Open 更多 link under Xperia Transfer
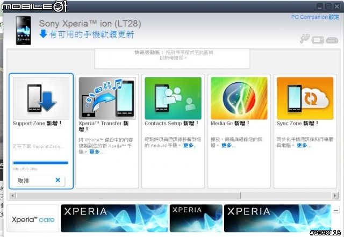The width and height of the screenshot is (344, 237). click(97, 152)
